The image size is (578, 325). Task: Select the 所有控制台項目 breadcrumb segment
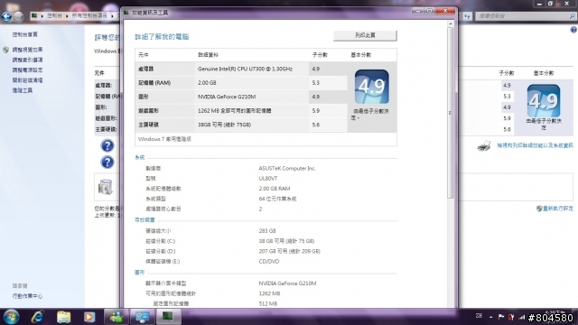point(89,15)
